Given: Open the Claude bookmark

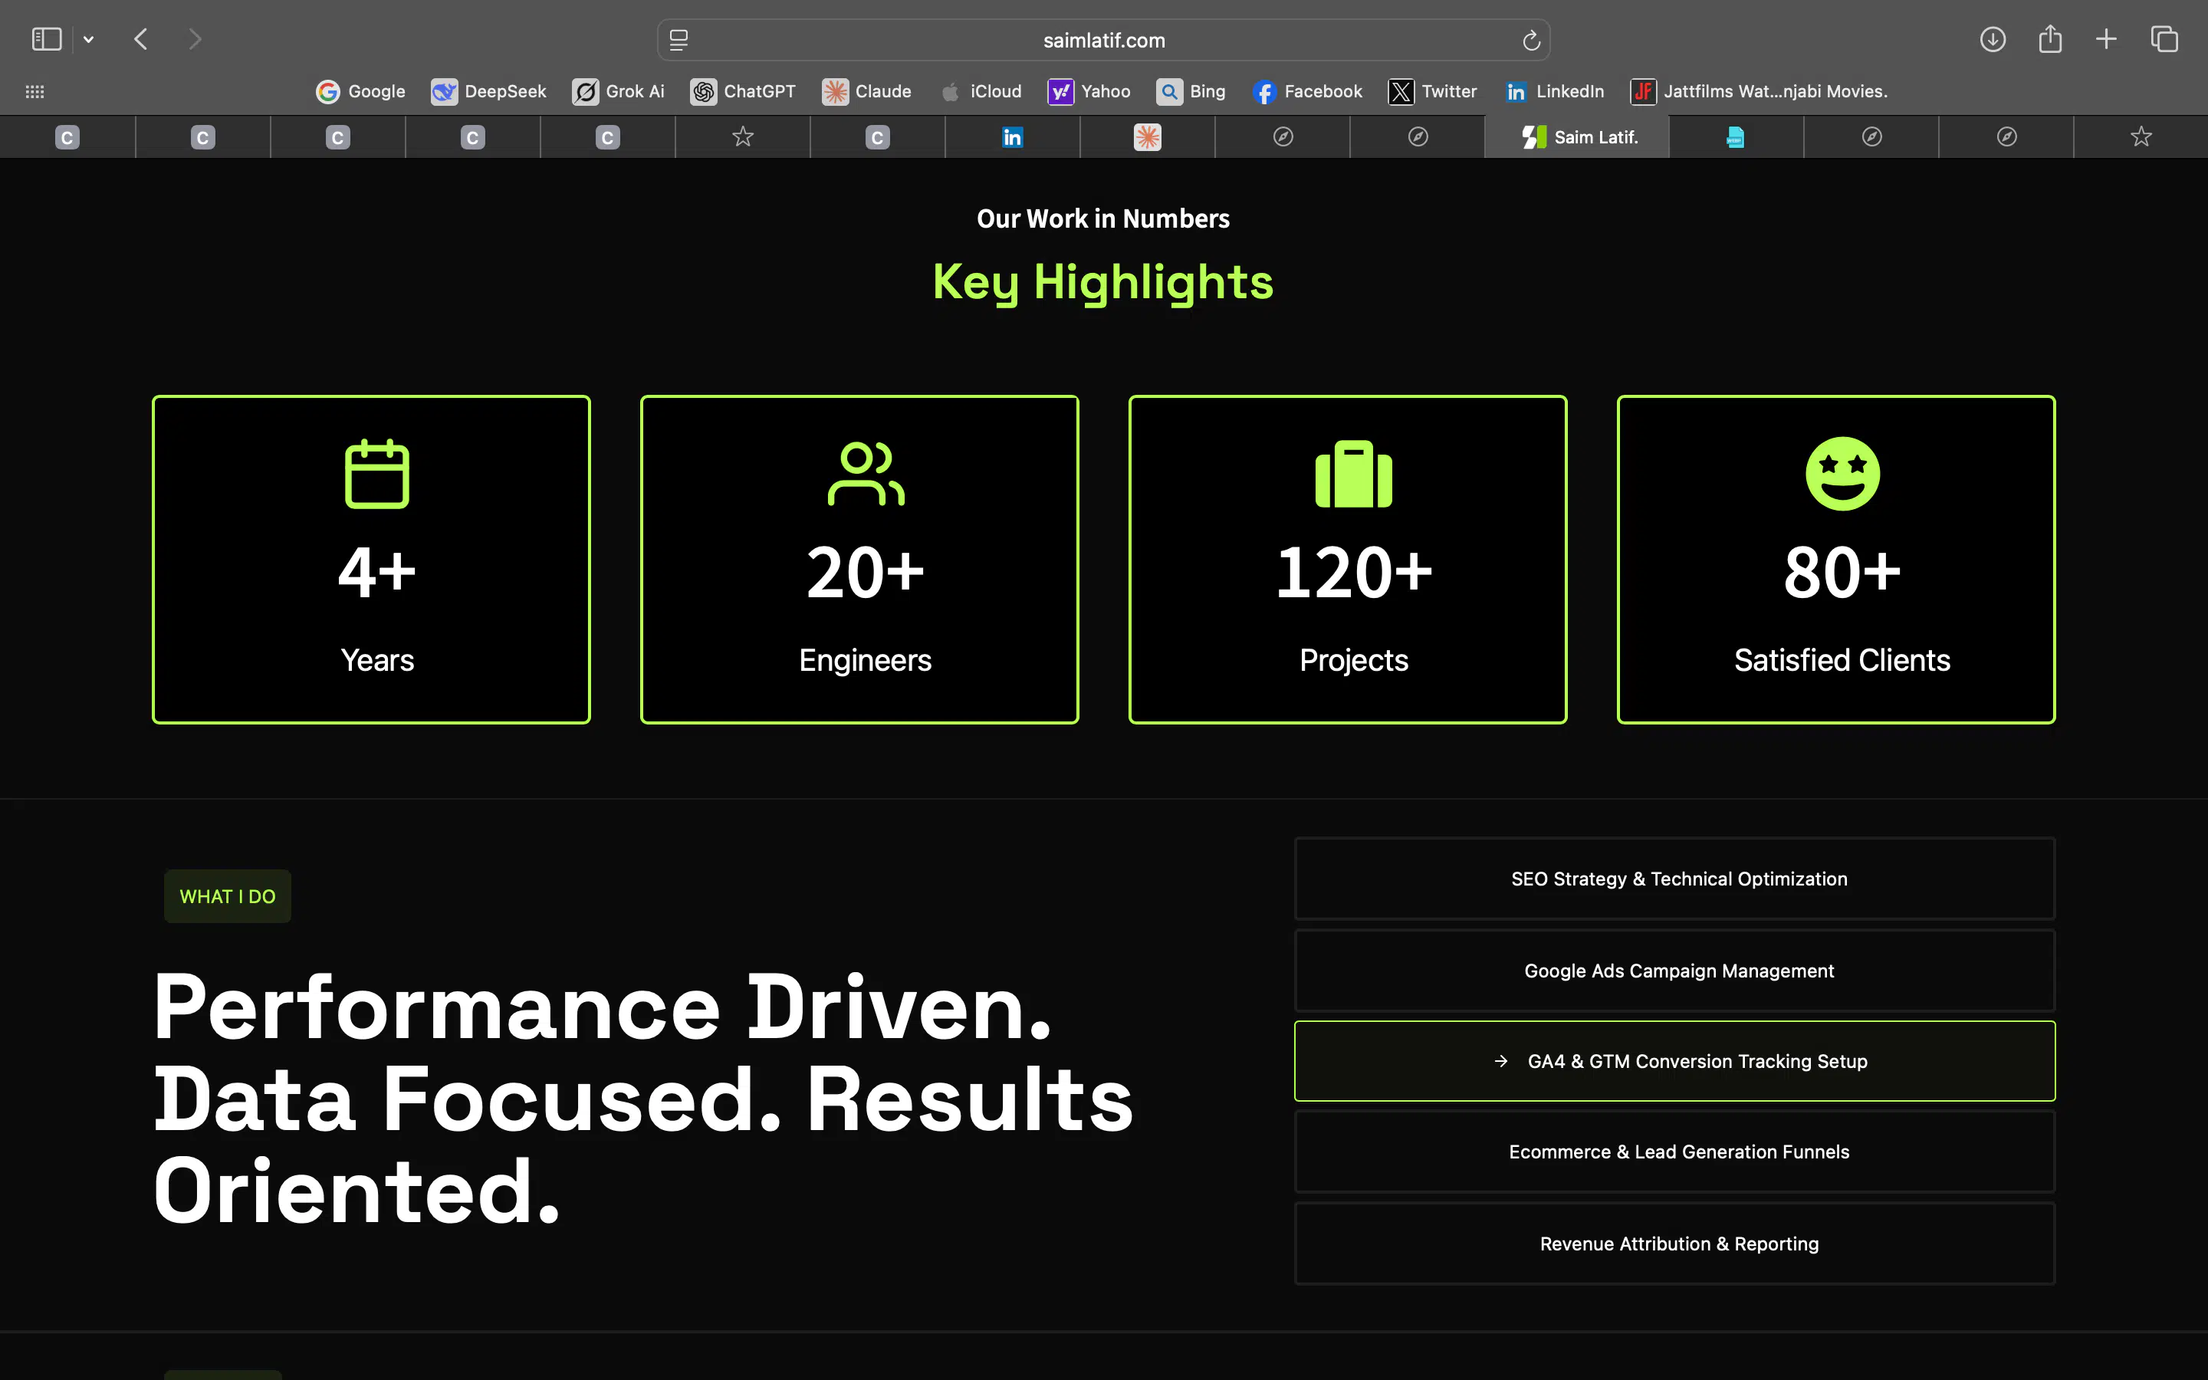Looking at the screenshot, I should (x=866, y=91).
